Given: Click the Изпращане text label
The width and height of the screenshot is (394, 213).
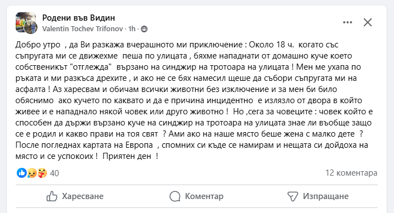Looking at the screenshot, I should (326, 196).
